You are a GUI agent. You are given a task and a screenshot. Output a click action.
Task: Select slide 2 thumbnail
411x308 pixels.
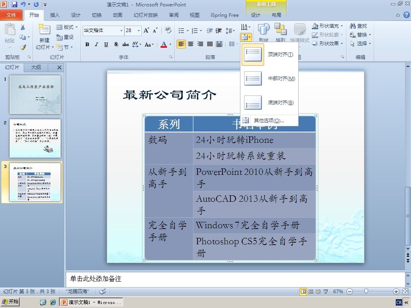[35, 138]
